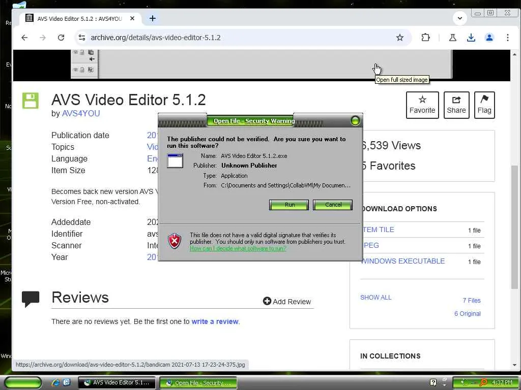Image resolution: width=521 pixels, height=390 pixels.
Task: Open the 6 Original link
Action: click(467, 314)
